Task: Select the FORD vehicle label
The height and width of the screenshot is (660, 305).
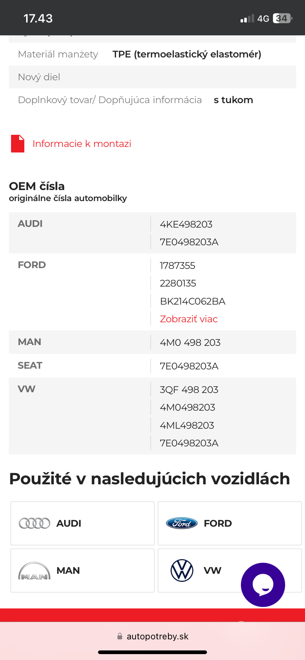Action: pyautogui.click(x=218, y=523)
